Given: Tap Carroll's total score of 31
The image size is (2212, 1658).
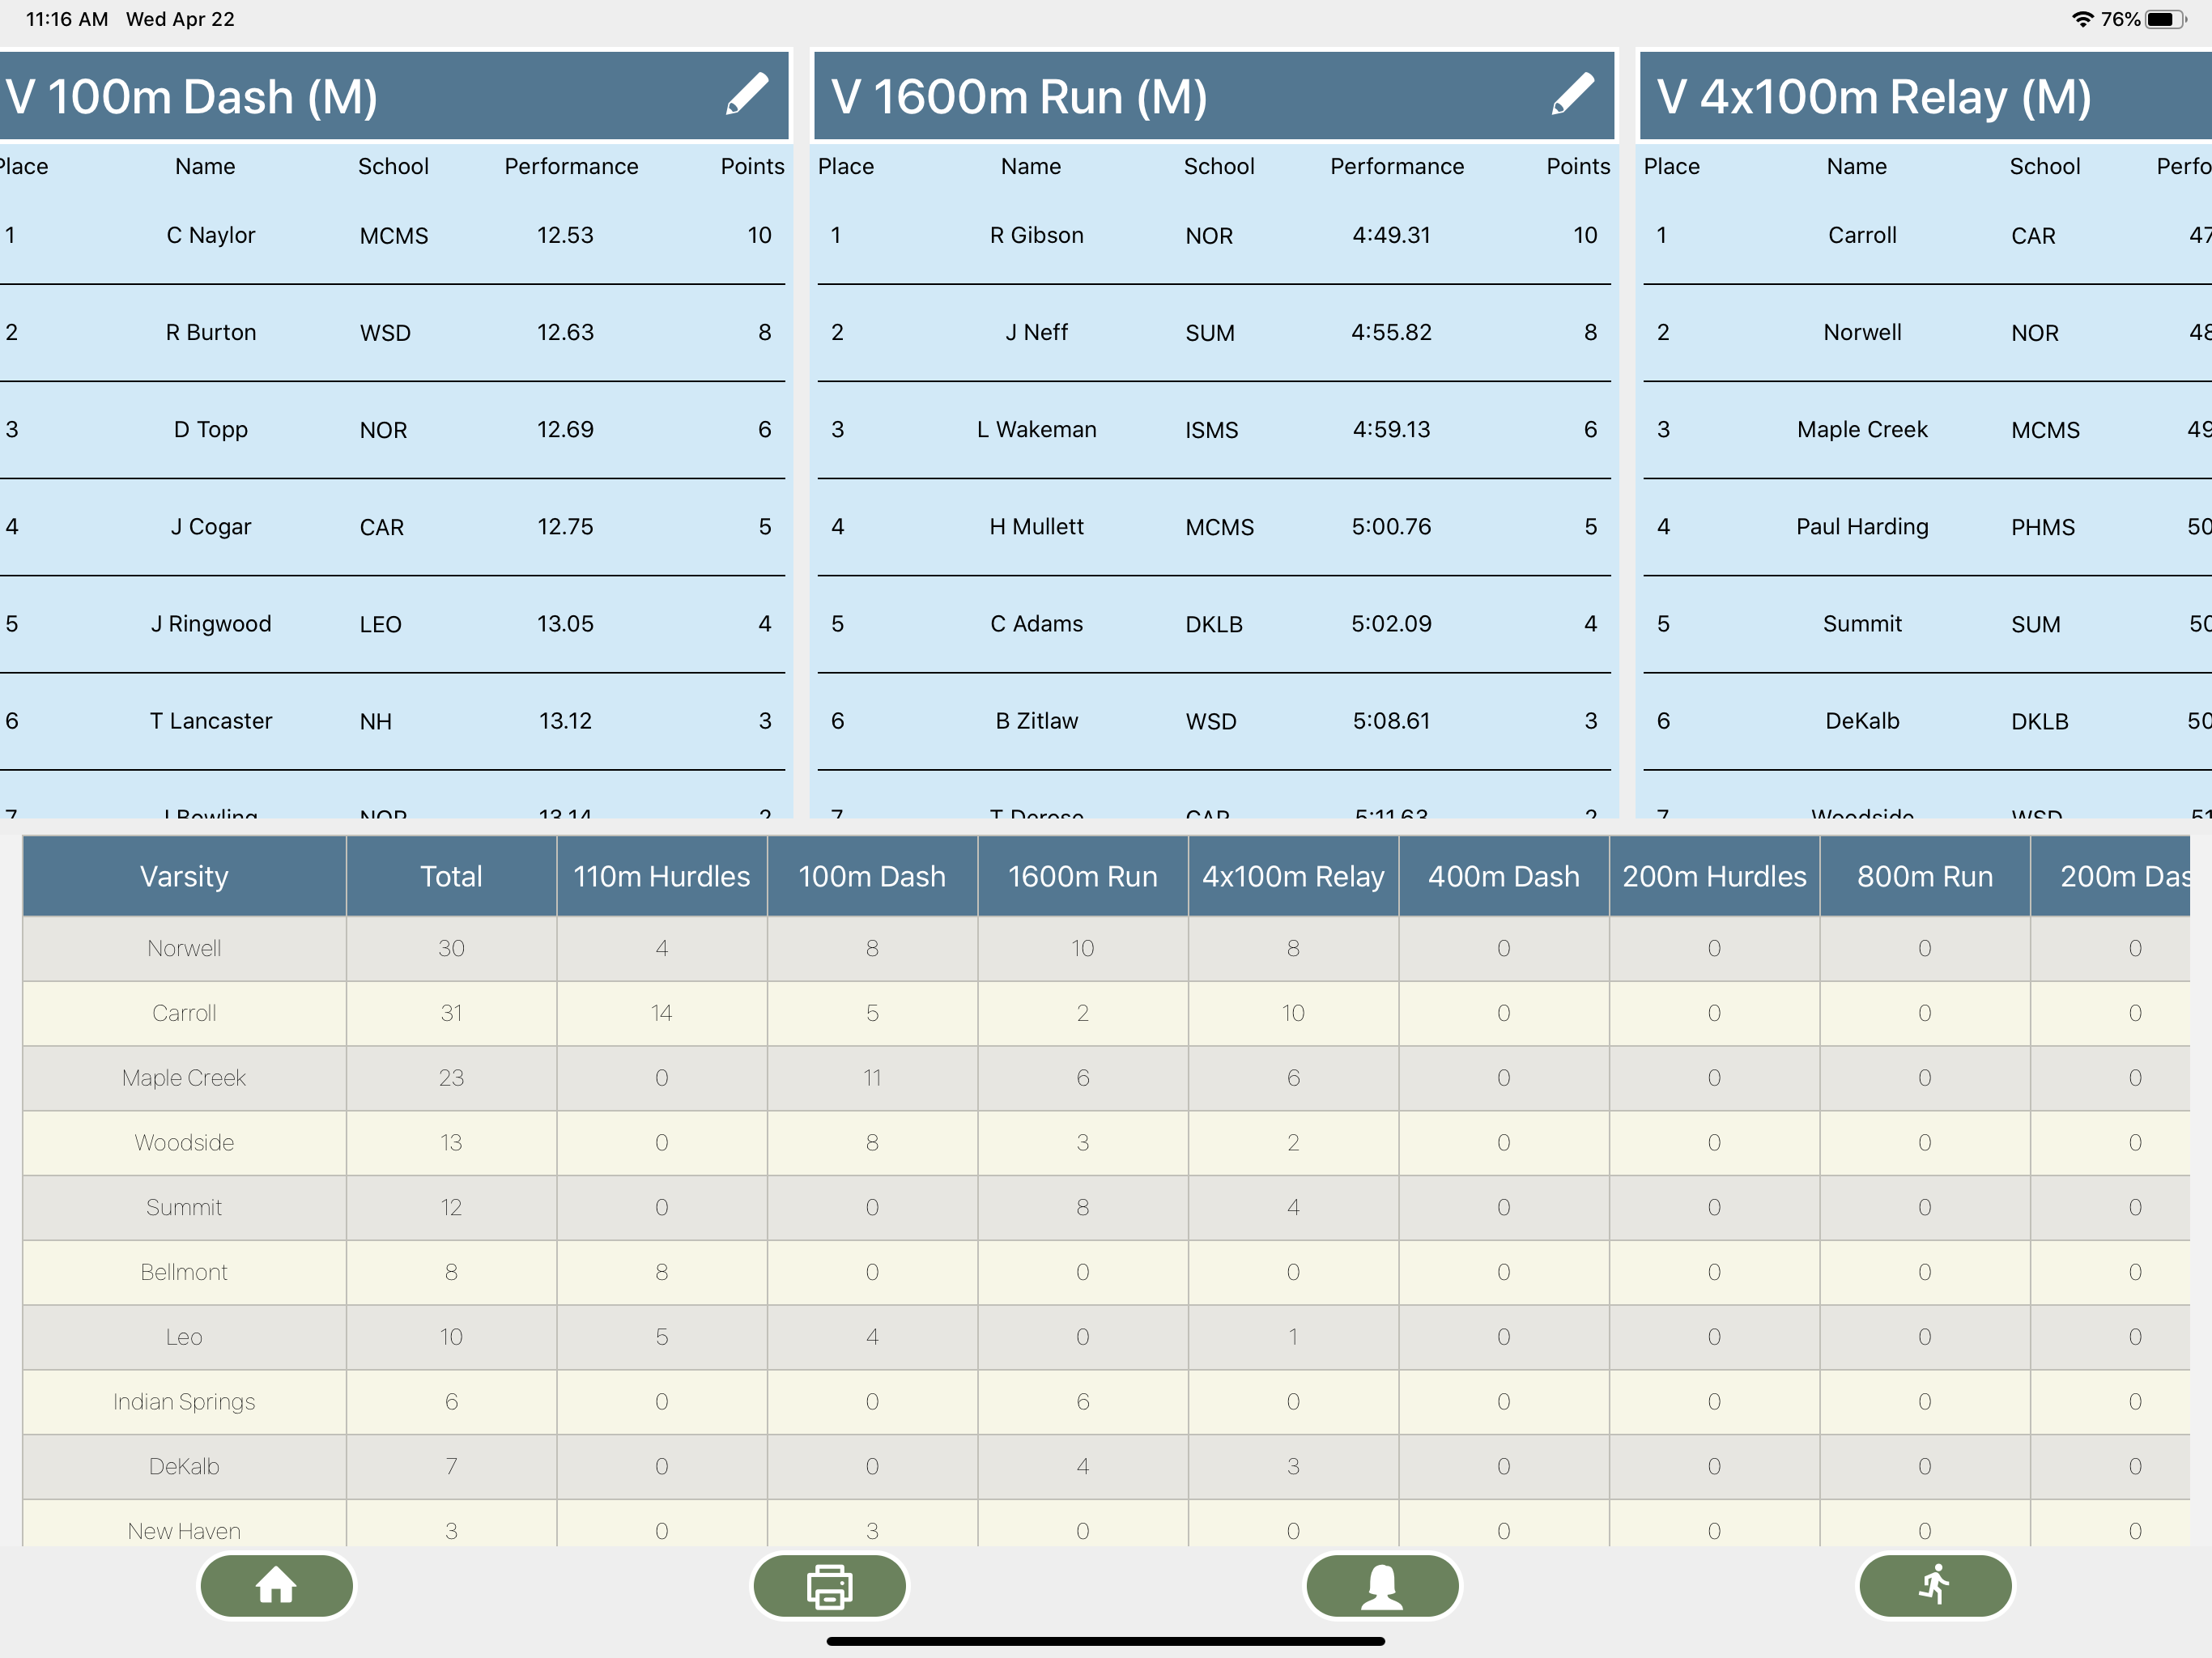Looking at the screenshot, I should (x=451, y=1013).
